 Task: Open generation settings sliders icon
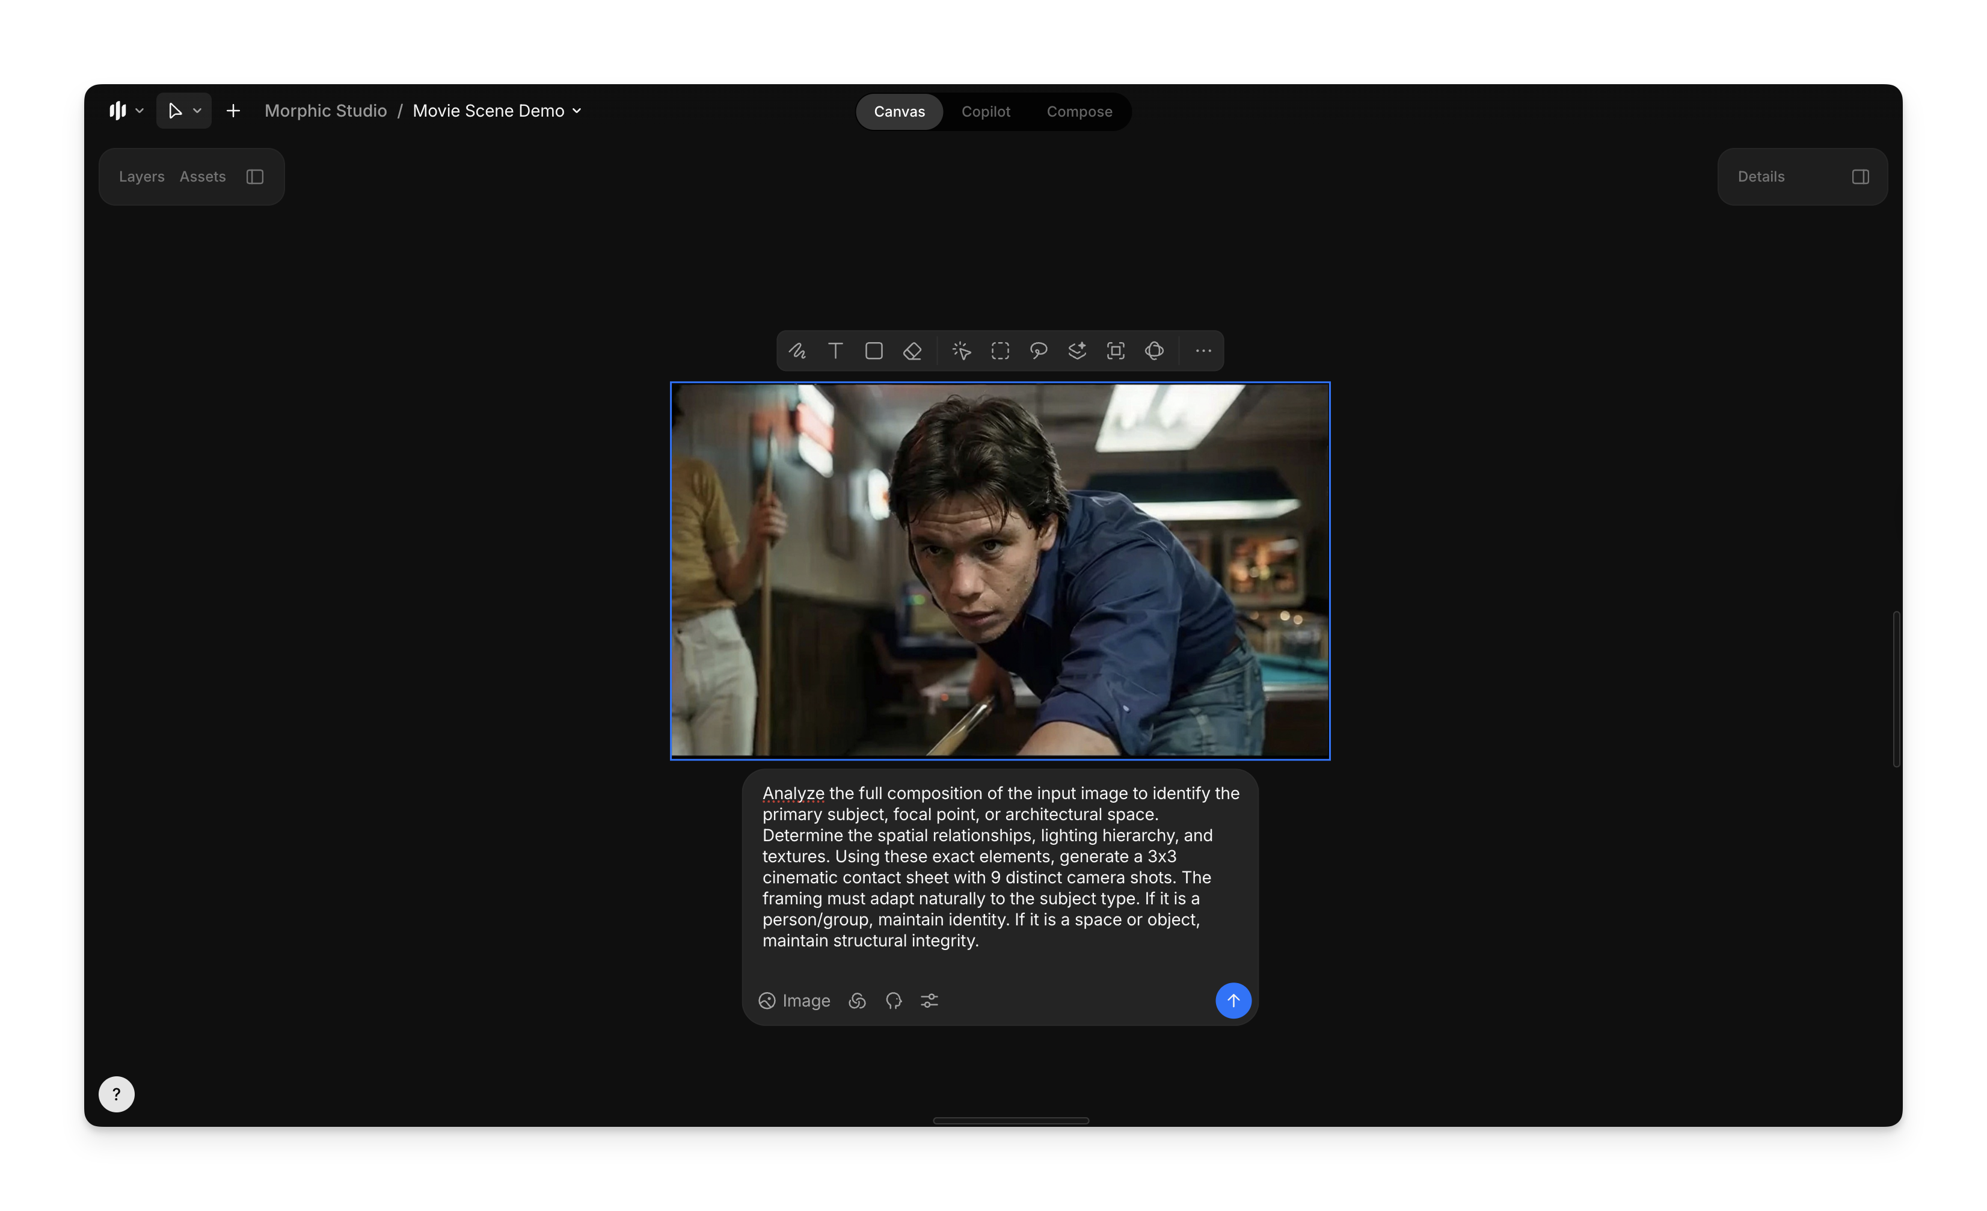point(929,1001)
